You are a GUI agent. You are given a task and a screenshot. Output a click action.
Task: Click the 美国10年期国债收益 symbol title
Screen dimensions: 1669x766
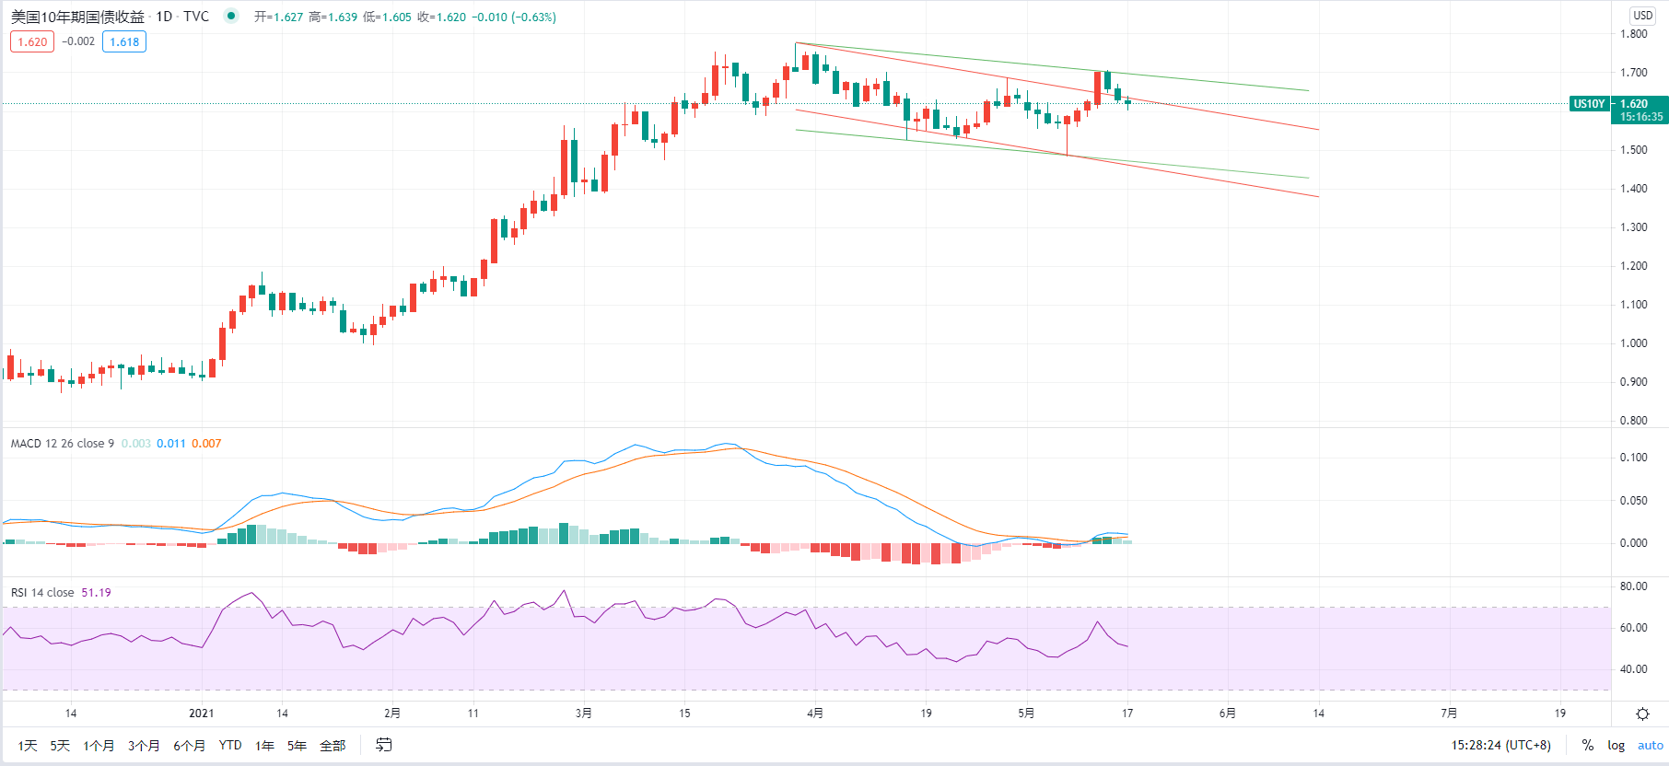(77, 17)
